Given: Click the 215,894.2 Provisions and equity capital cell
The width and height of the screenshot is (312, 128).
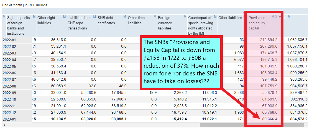Looking at the screenshot, I should pos(269,40).
